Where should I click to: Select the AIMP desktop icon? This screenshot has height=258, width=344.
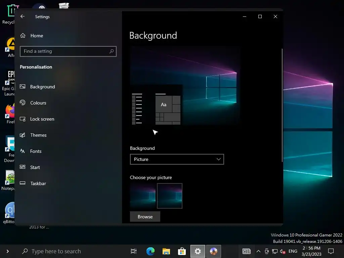pyautogui.click(x=10, y=47)
